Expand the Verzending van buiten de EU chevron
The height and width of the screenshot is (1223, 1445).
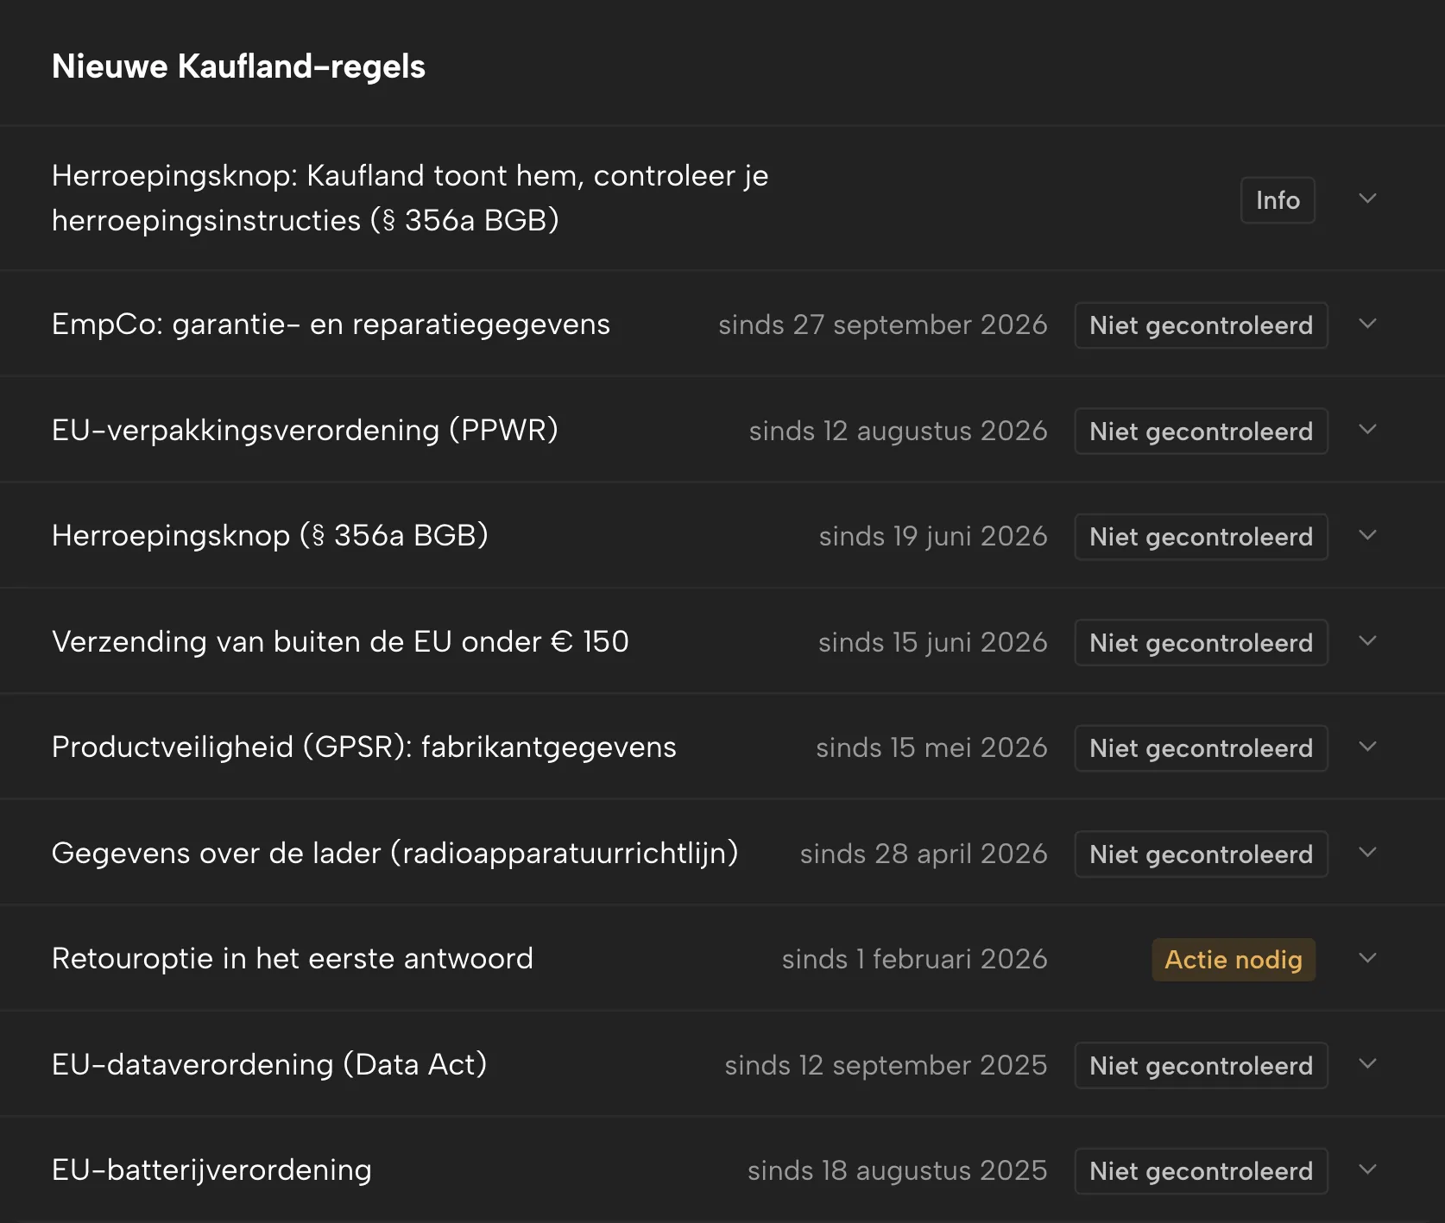(x=1367, y=641)
